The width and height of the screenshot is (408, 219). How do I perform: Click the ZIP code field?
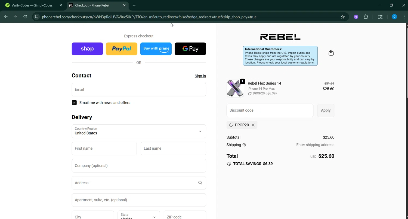click(x=185, y=216)
